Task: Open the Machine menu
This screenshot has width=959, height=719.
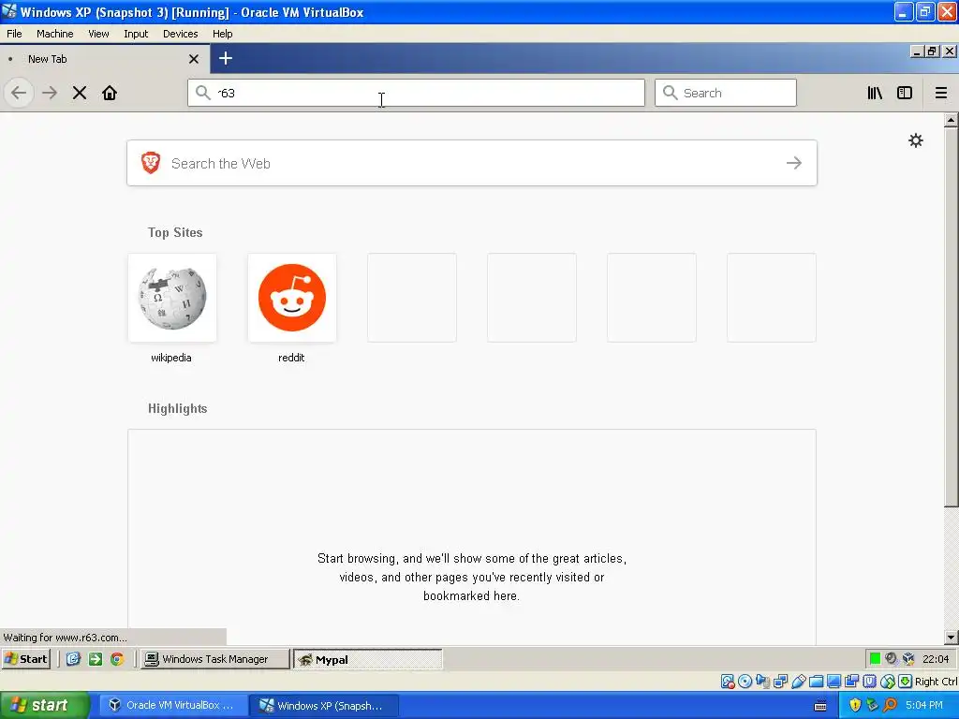Action: click(54, 34)
